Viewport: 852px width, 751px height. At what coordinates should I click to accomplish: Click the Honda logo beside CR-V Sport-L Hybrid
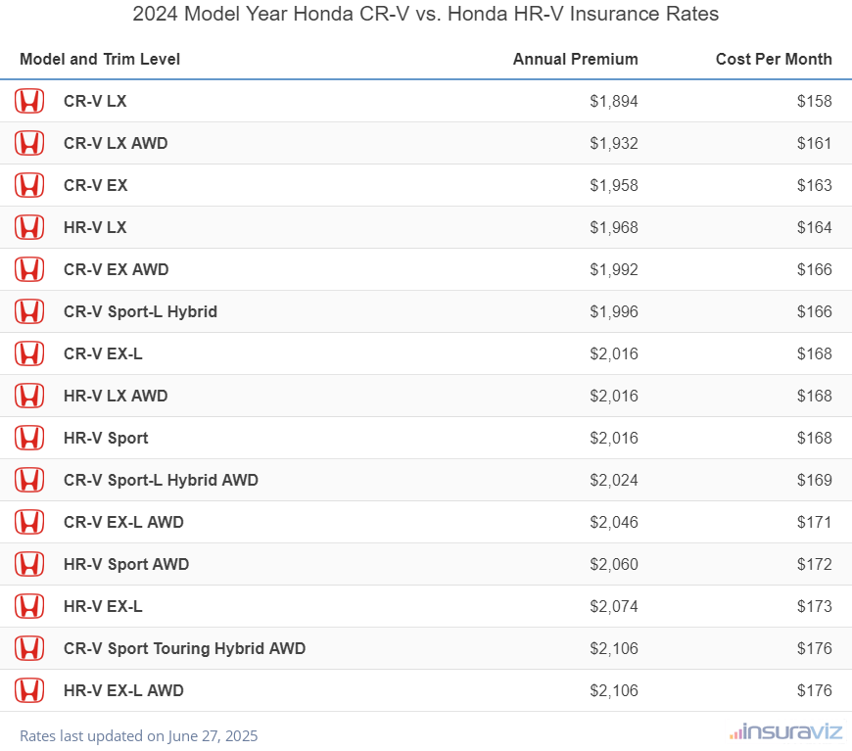29,311
